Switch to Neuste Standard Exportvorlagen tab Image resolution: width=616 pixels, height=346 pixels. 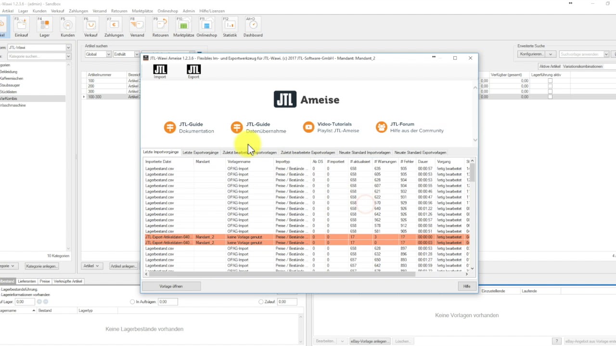pos(420,152)
